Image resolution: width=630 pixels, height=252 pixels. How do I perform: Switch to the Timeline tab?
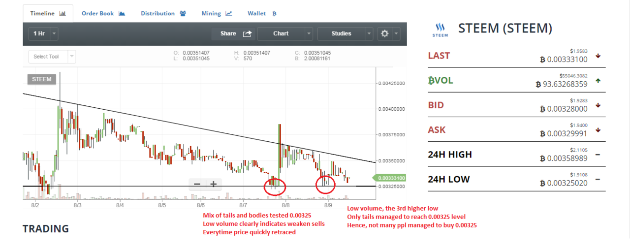click(48, 13)
